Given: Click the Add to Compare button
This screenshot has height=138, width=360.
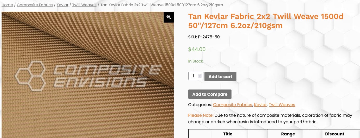Looking at the screenshot, I should click(210, 94).
